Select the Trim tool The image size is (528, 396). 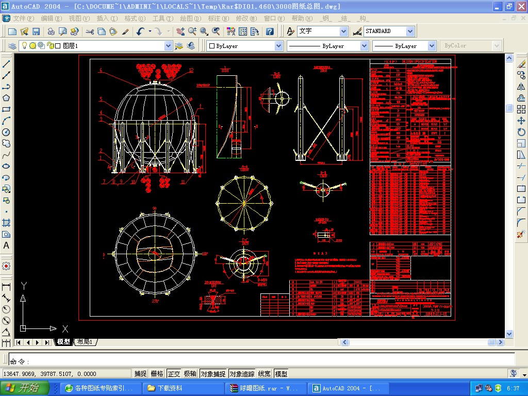(521, 166)
